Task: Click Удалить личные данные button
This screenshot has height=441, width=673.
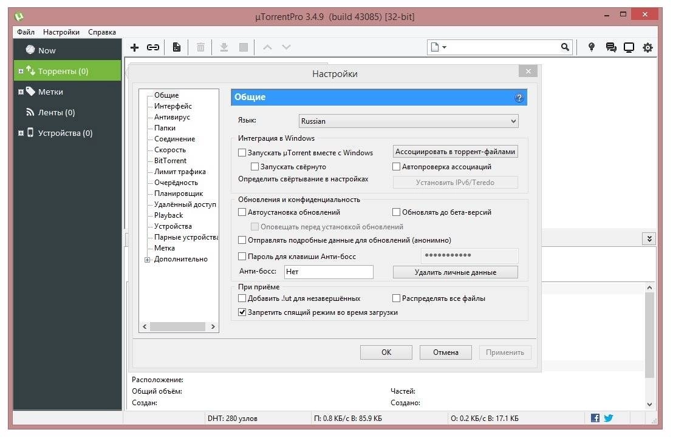Action: 456,272
